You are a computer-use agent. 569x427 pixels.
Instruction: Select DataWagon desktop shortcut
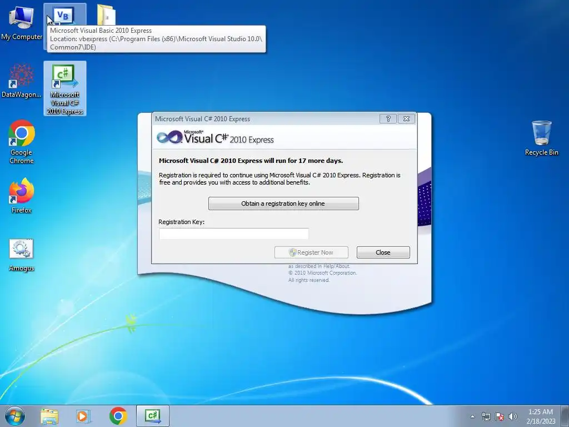(x=22, y=81)
